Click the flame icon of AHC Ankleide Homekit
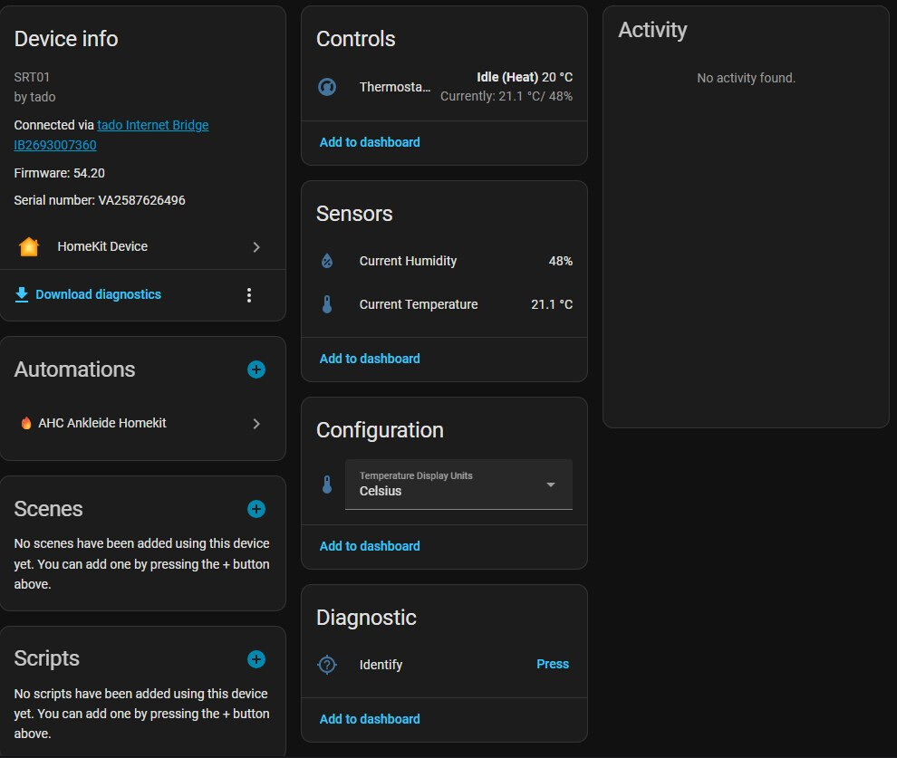 tap(25, 423)
